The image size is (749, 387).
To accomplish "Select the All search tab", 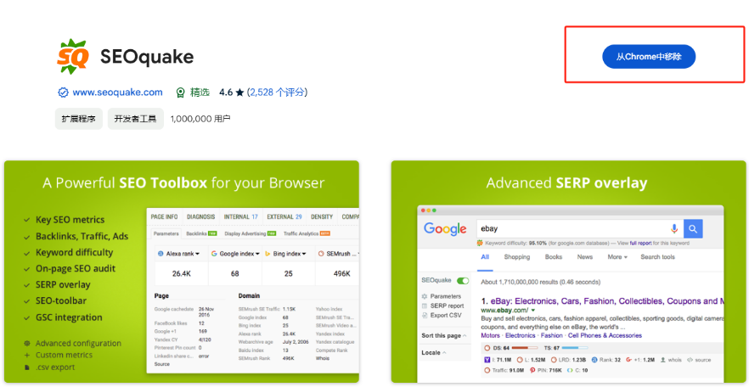I will click(485, 257).
